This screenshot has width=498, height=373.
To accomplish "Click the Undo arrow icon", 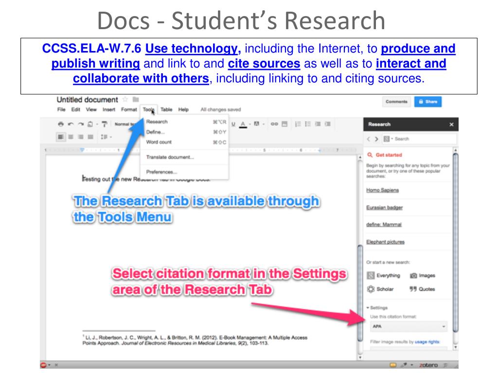I will point(71,124).
